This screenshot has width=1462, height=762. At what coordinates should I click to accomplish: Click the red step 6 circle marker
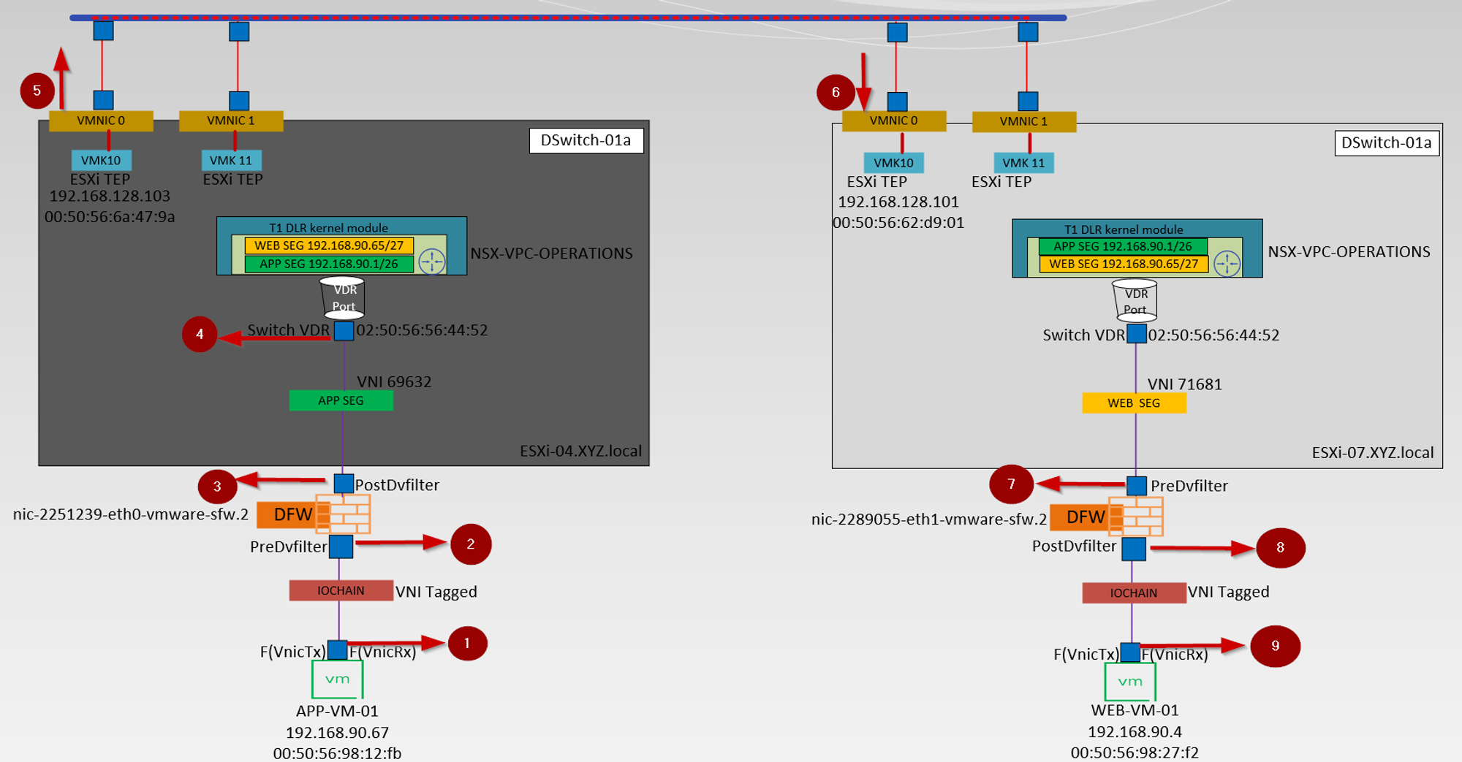[x=836, y=92]
